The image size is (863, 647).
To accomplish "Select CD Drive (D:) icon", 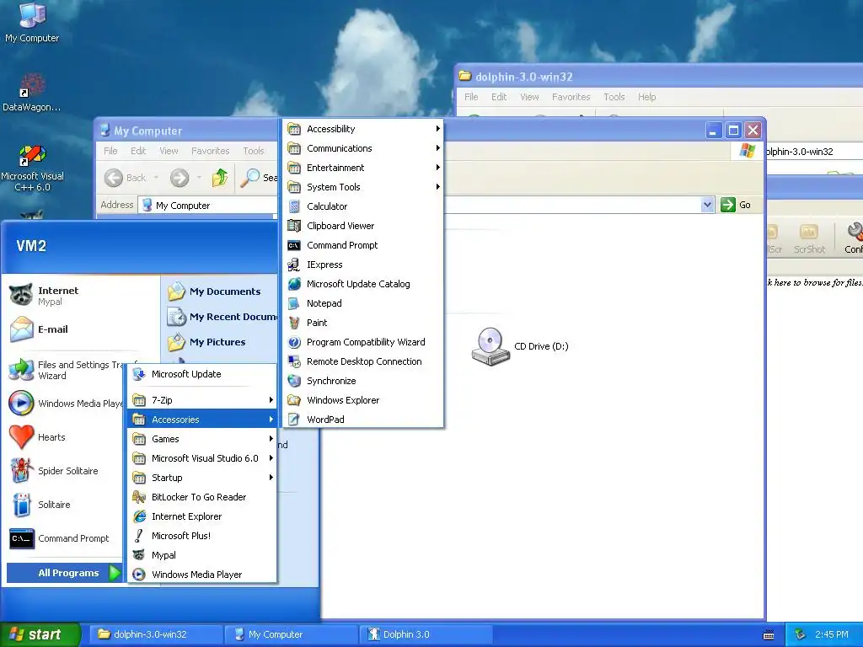I will 519,346.
